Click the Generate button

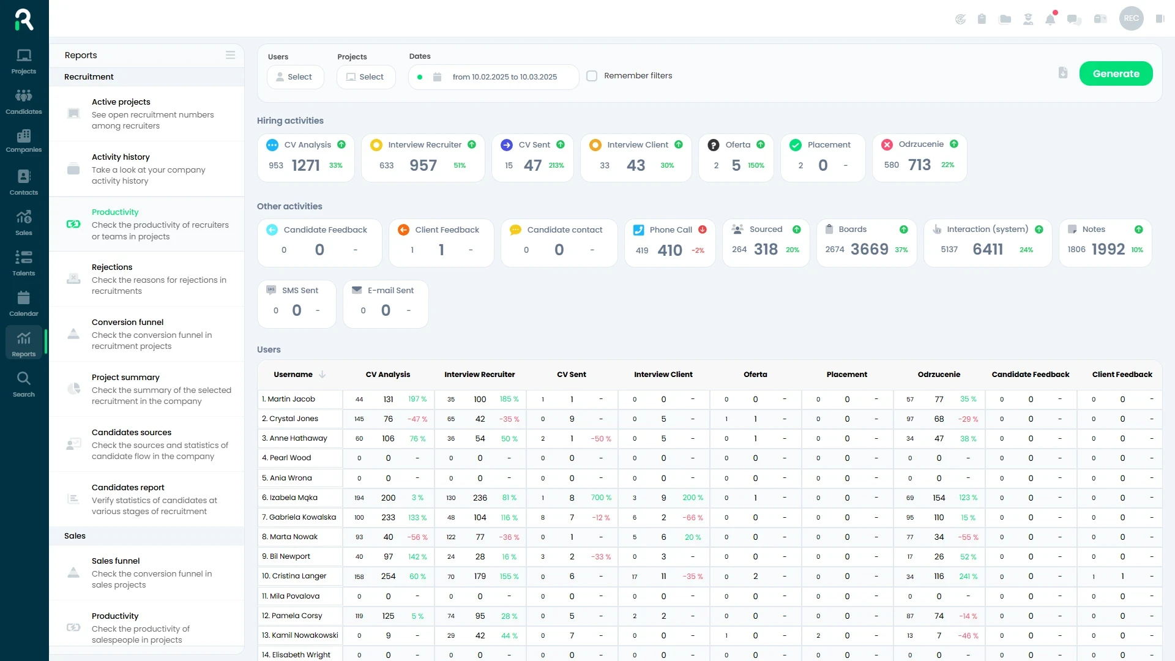[1116, 73]
